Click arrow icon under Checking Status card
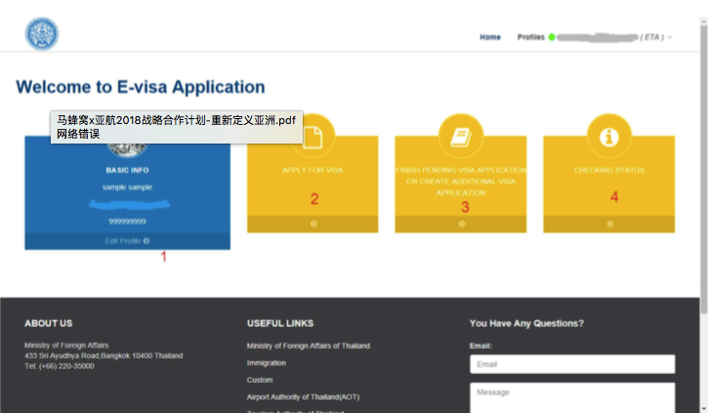708x413 pixels. (x=609, y=224)
